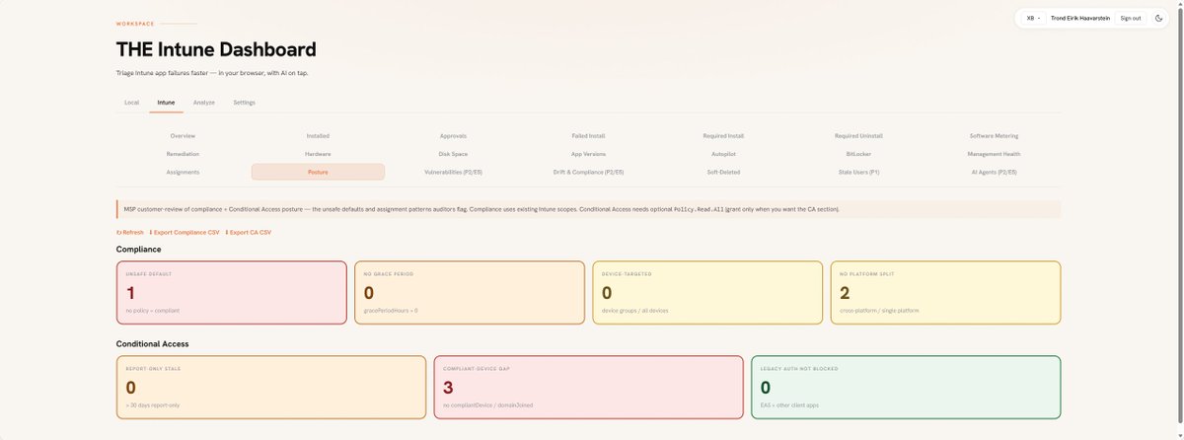Image resolution: width=1184 pixels, height=440 pixels.
Task: Open the Installed sub-tab
Action: tap(318, 136)
